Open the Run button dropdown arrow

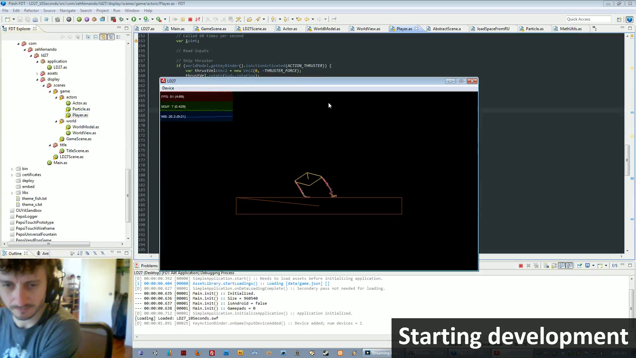pyautogui.click(x=140, y=19)
